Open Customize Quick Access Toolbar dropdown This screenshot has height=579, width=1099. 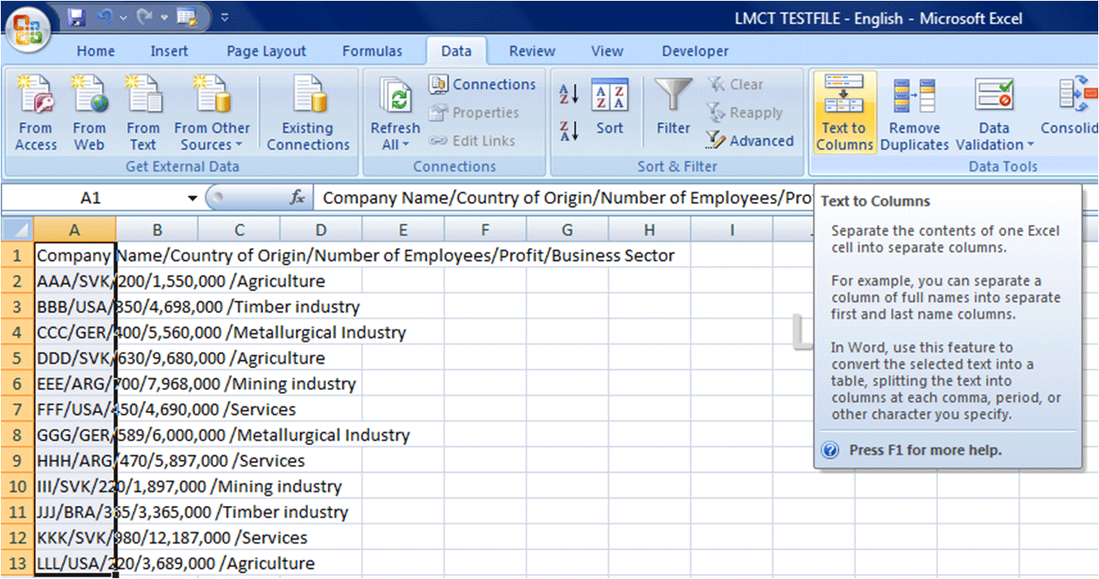(x=225, y=17)
